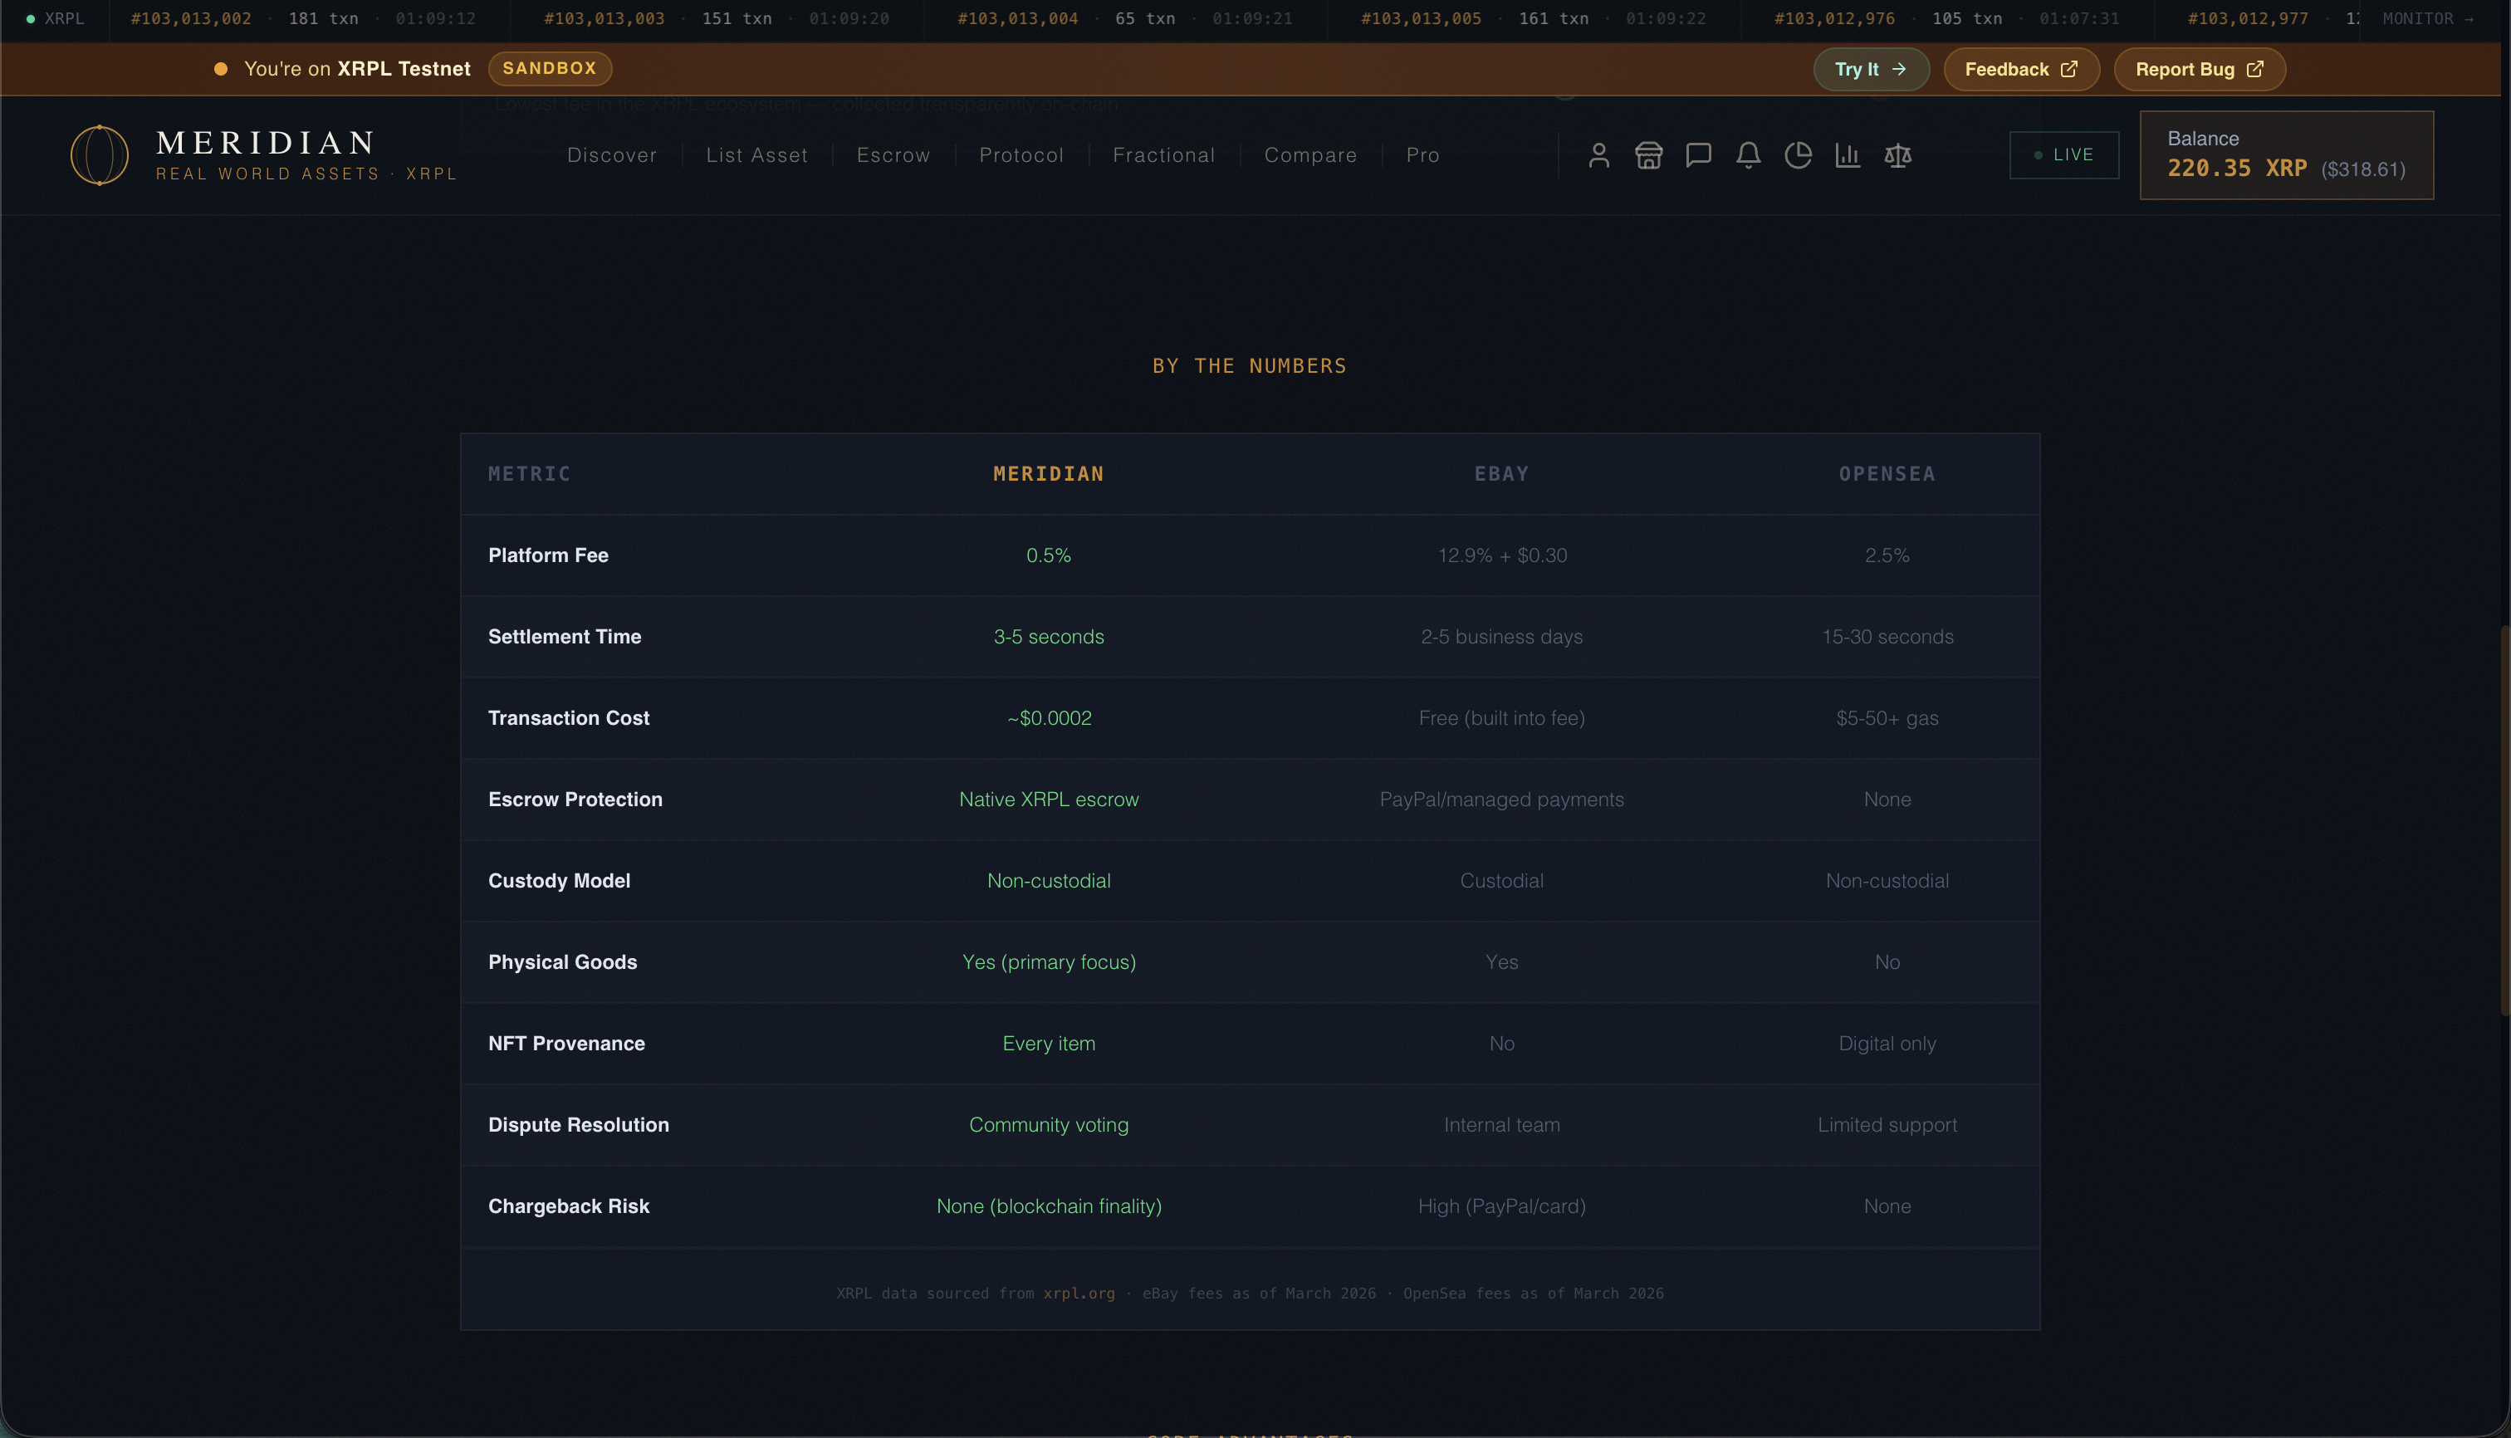Click the "Every item" cell
Viewport: 2511px width, 1438px height.
click(x=1048, y=1044)
